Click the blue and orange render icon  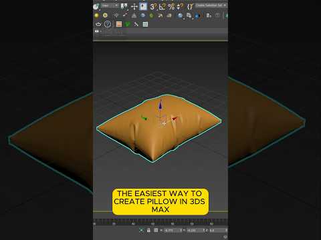point(197,16)
